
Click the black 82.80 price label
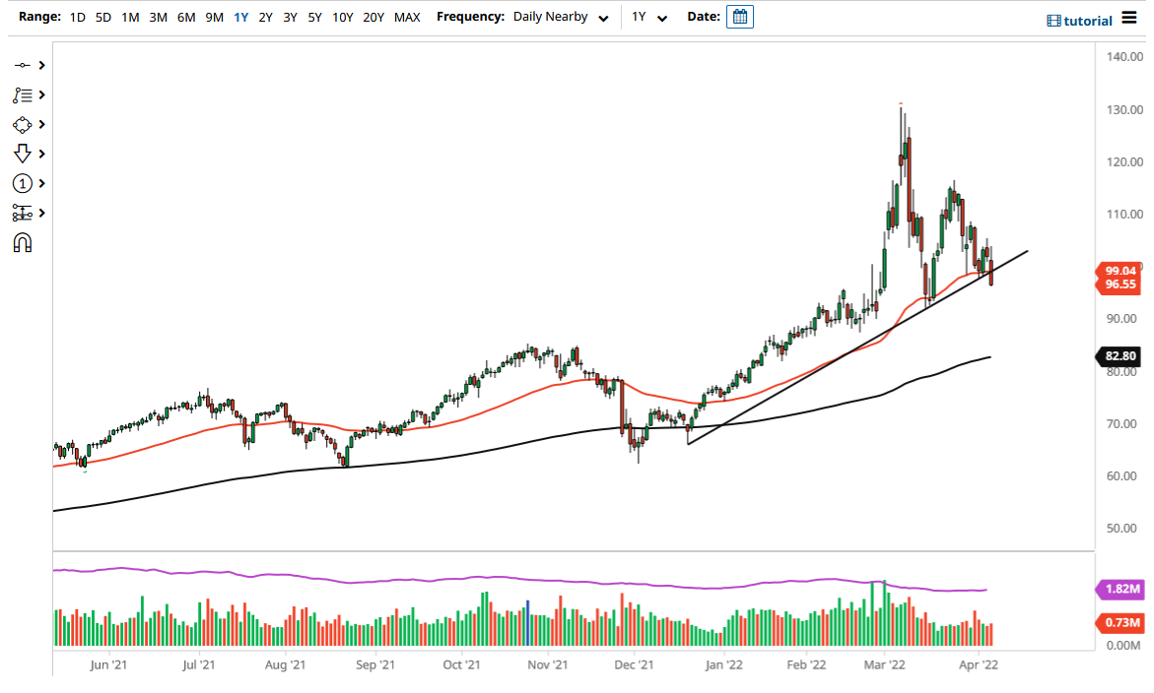[x=1118, y=356]
